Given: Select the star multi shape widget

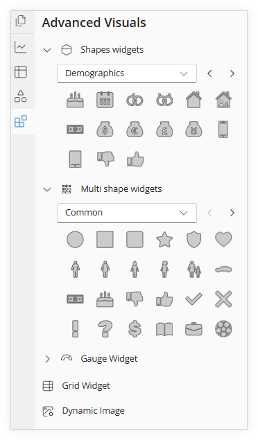Looking at the screenshot, I should 164,240.
